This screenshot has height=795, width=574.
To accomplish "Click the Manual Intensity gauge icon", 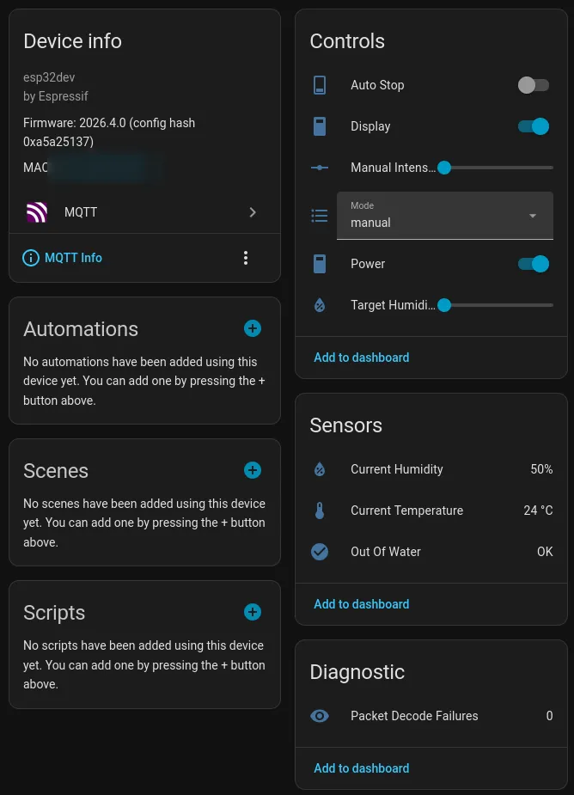I will click(x=320, y=168).
